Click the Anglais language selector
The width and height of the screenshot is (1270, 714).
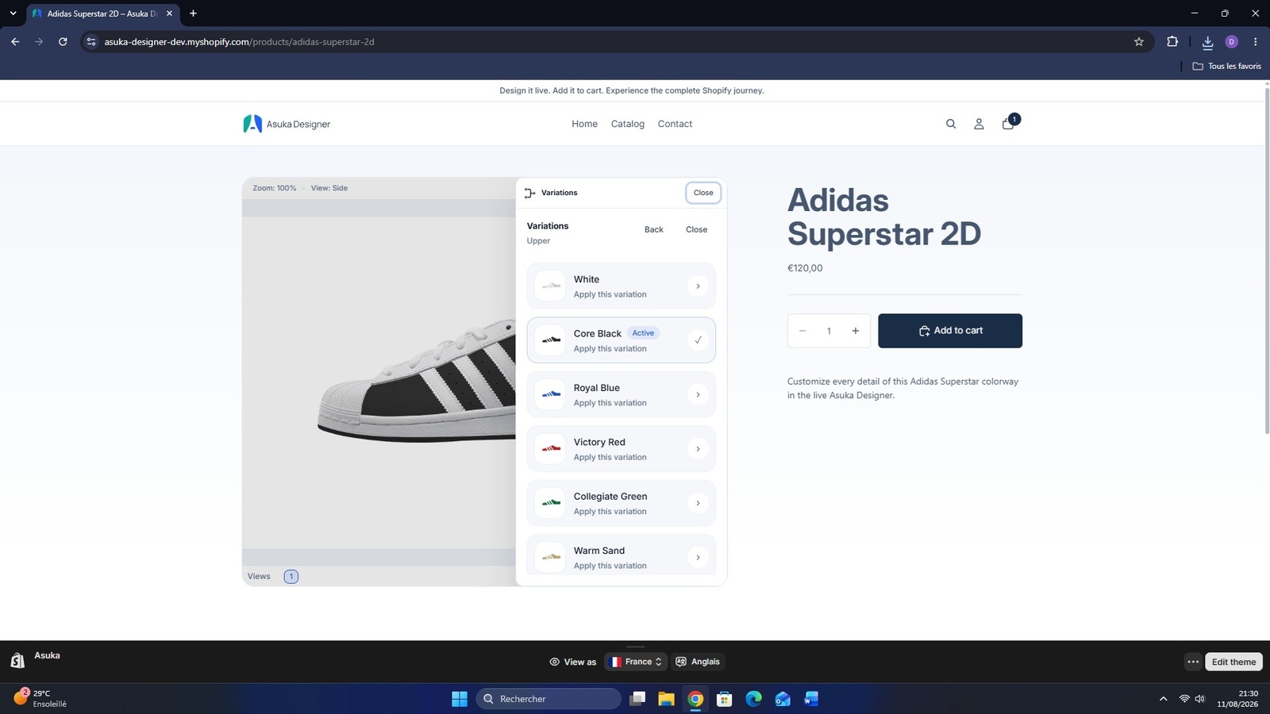698,662
